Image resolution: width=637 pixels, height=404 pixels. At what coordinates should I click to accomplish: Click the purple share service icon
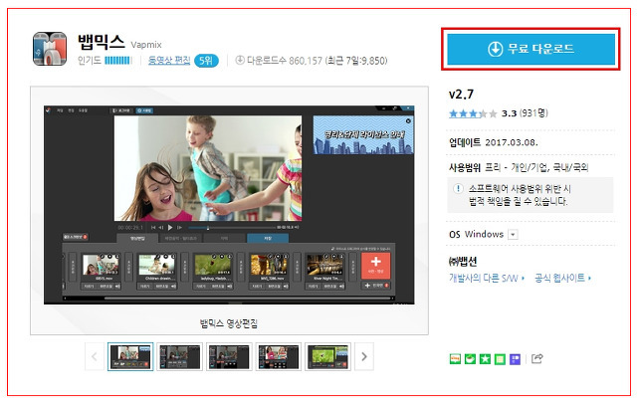coord(516,359)
